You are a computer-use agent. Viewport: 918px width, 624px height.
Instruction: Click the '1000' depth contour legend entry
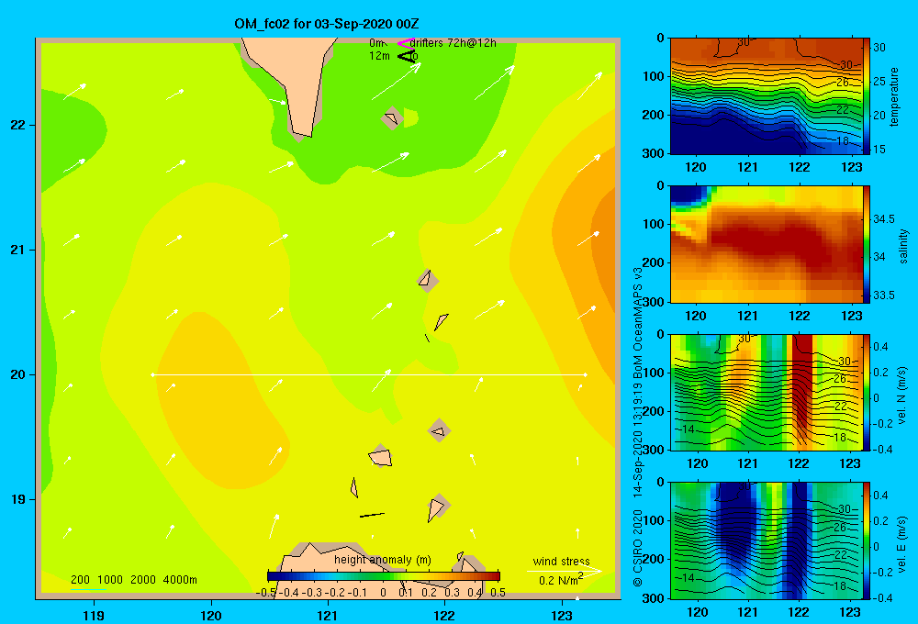click(110, 580)
